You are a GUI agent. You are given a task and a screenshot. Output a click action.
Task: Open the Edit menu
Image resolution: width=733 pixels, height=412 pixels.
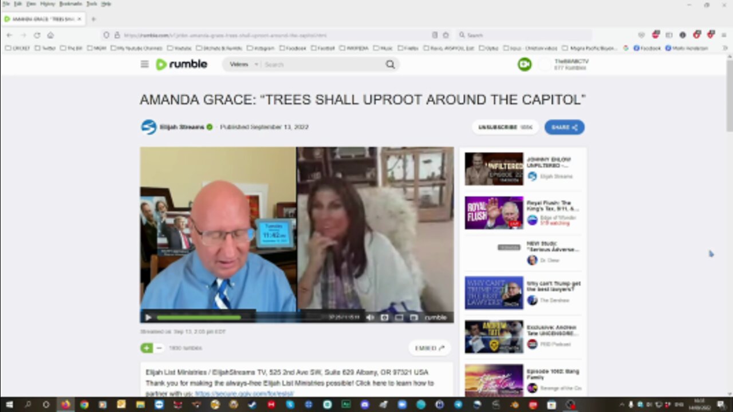[18, 4]
